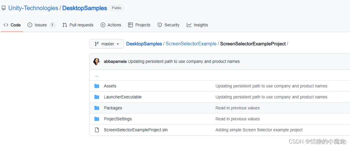
Task: Open the Unity-Technologies organization link
Action: point(33,8)
